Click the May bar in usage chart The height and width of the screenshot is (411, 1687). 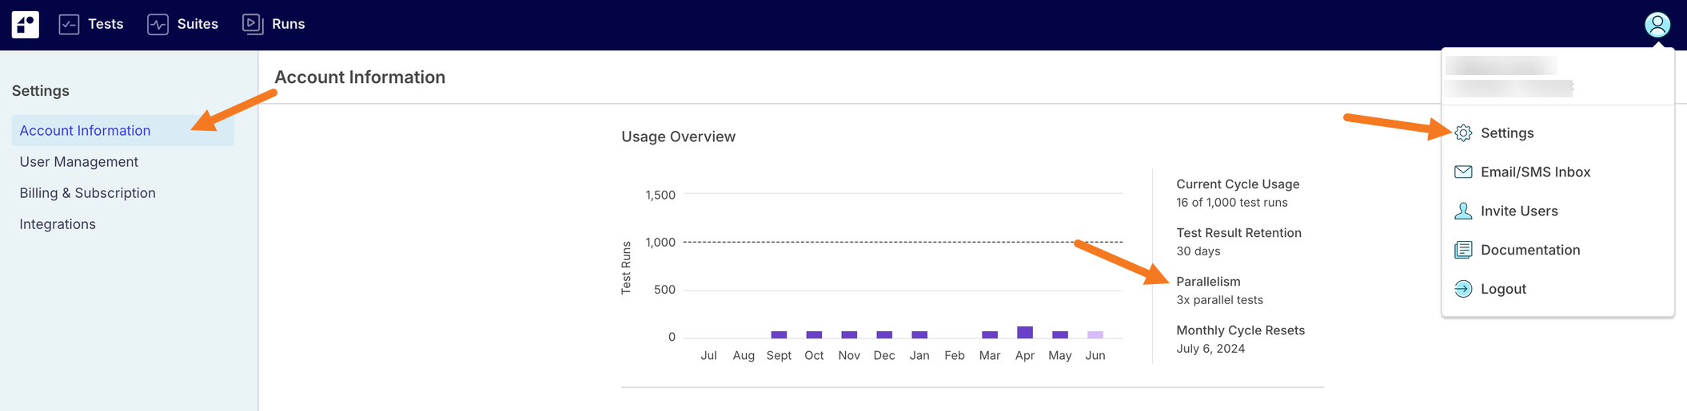pos(1060,334)
